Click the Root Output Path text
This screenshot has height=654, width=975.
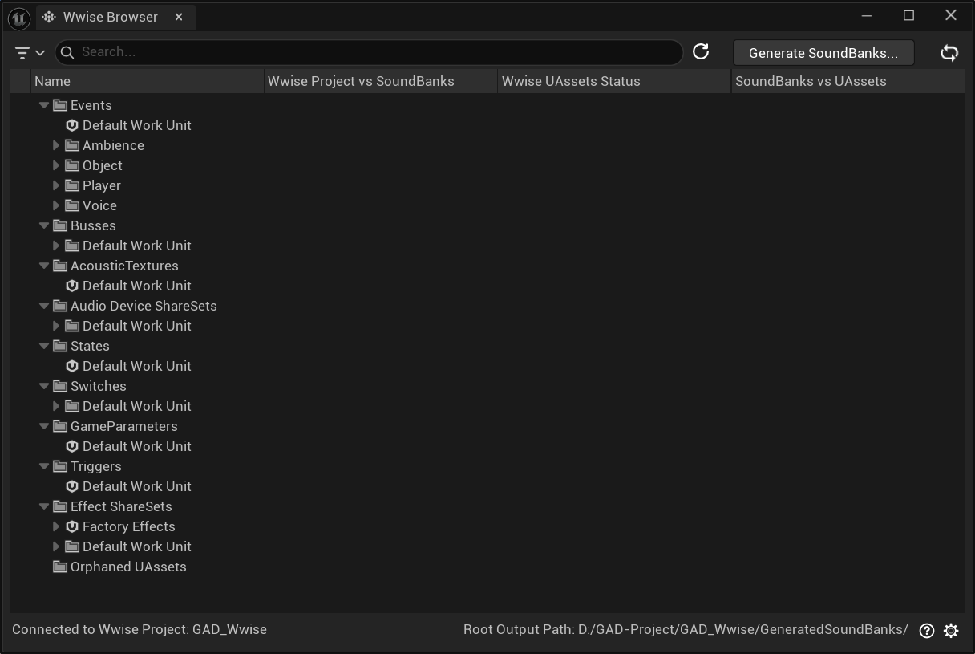coord(686,630)
